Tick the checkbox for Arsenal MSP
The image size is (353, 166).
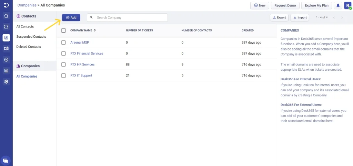(x=63, y=43)
